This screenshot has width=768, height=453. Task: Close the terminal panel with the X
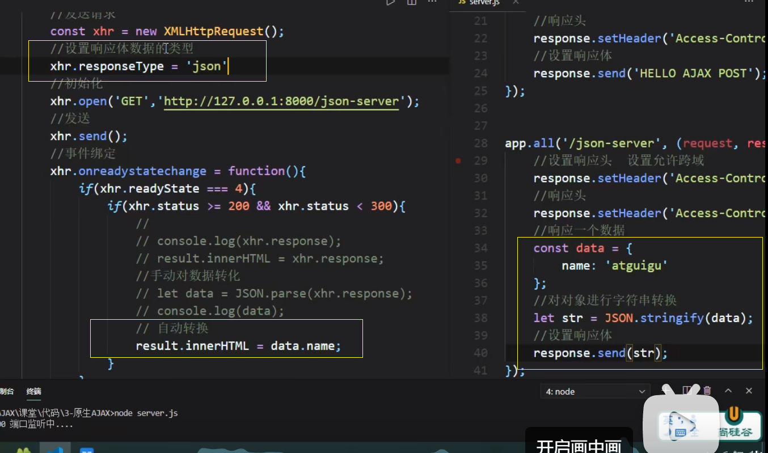pos(749,391)
